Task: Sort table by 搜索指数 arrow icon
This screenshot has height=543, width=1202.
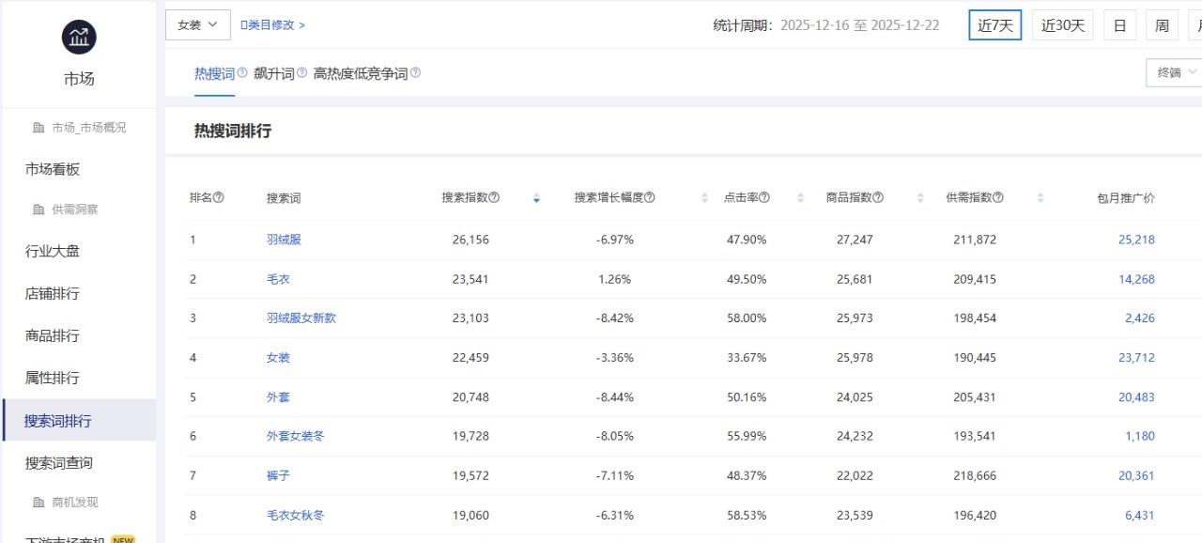Action: (x=536, y=198)
